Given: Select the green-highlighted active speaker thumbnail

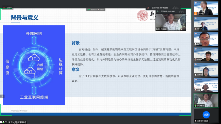Looking at the screenshot, I should point(206,100).
